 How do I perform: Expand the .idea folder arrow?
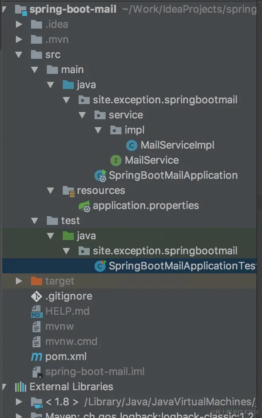(19, 25)
